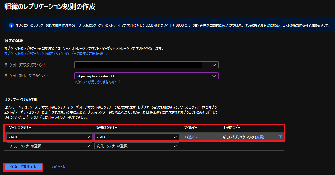335x175 pixels.
Task: Expand the st-03 destination container dropdown
Action: 137,137
